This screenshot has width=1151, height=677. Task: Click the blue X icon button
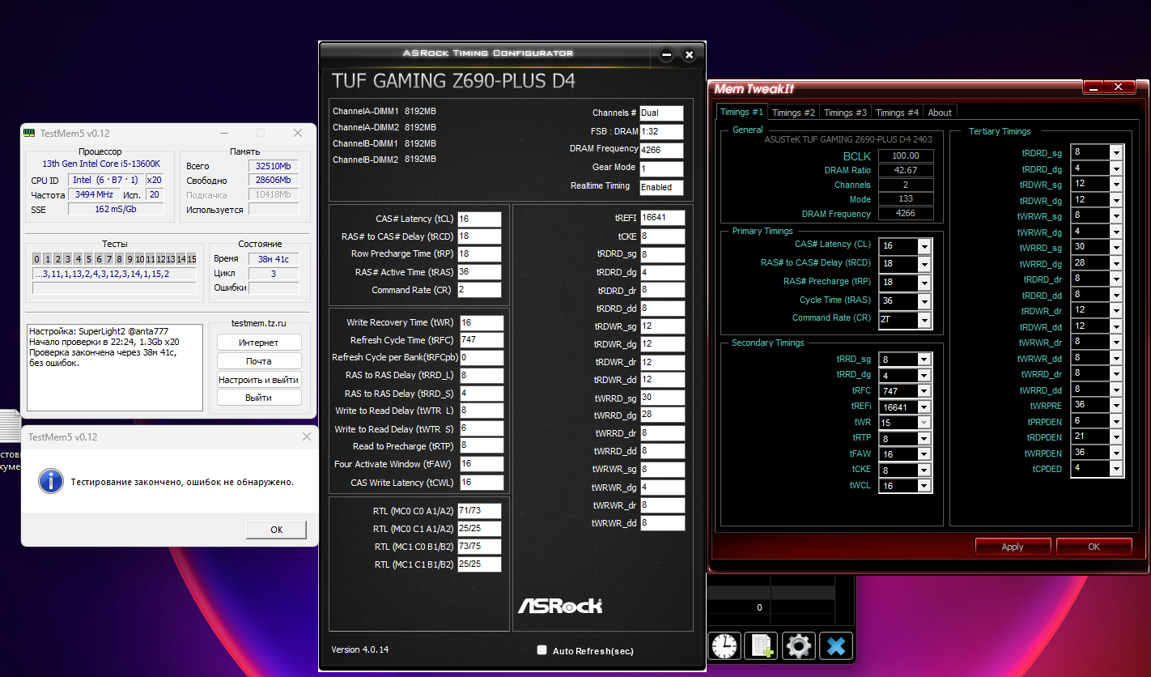836,645
